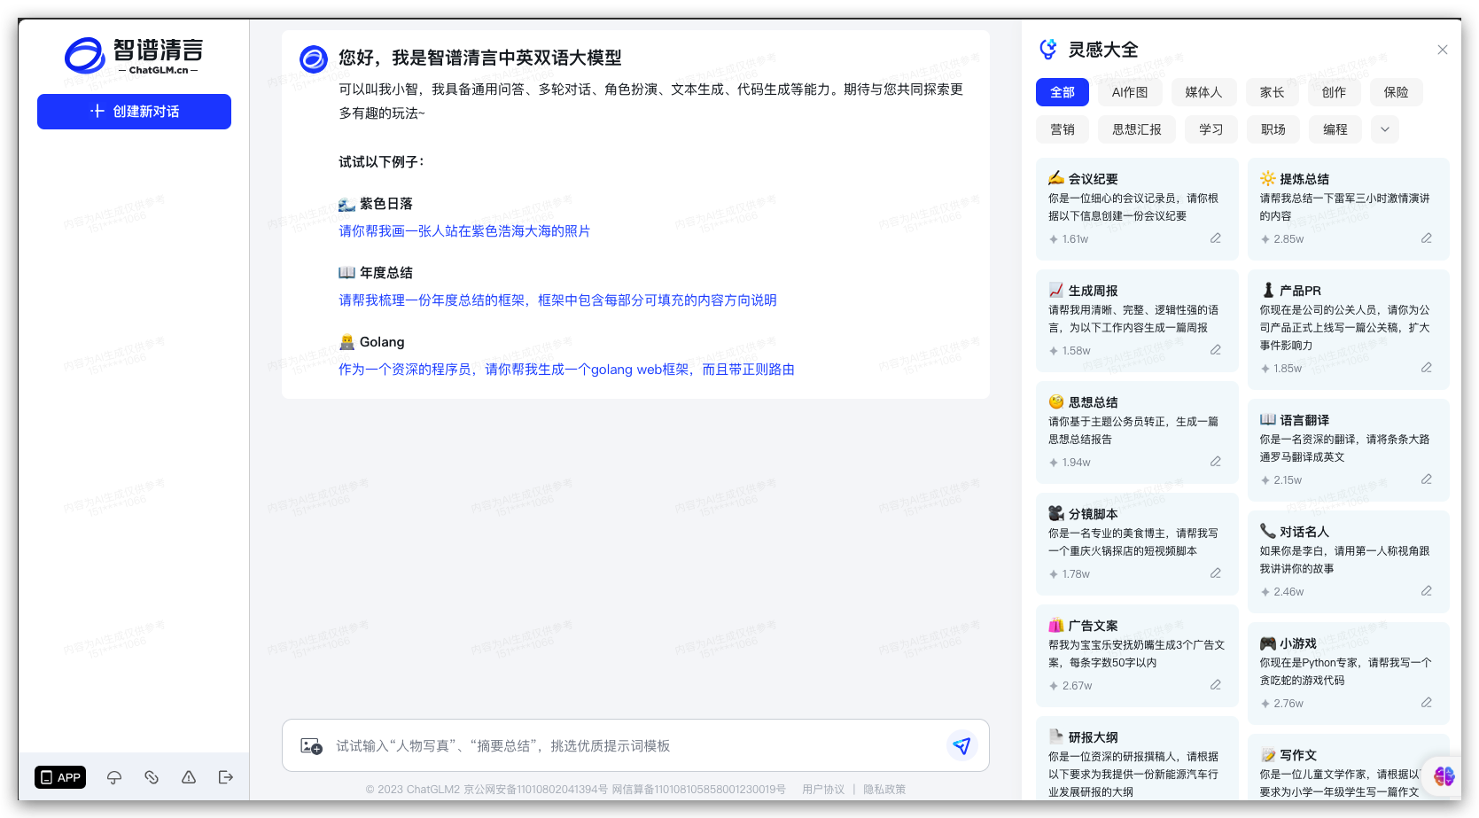
Task: Select the 学习 category tab
Action: 1211,129
